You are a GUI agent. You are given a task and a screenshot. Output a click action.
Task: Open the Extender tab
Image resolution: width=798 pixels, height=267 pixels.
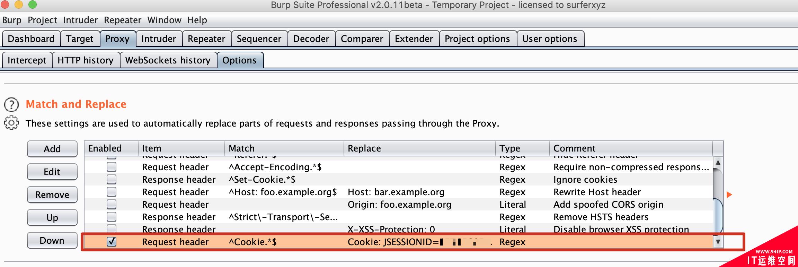pos(414,38)
